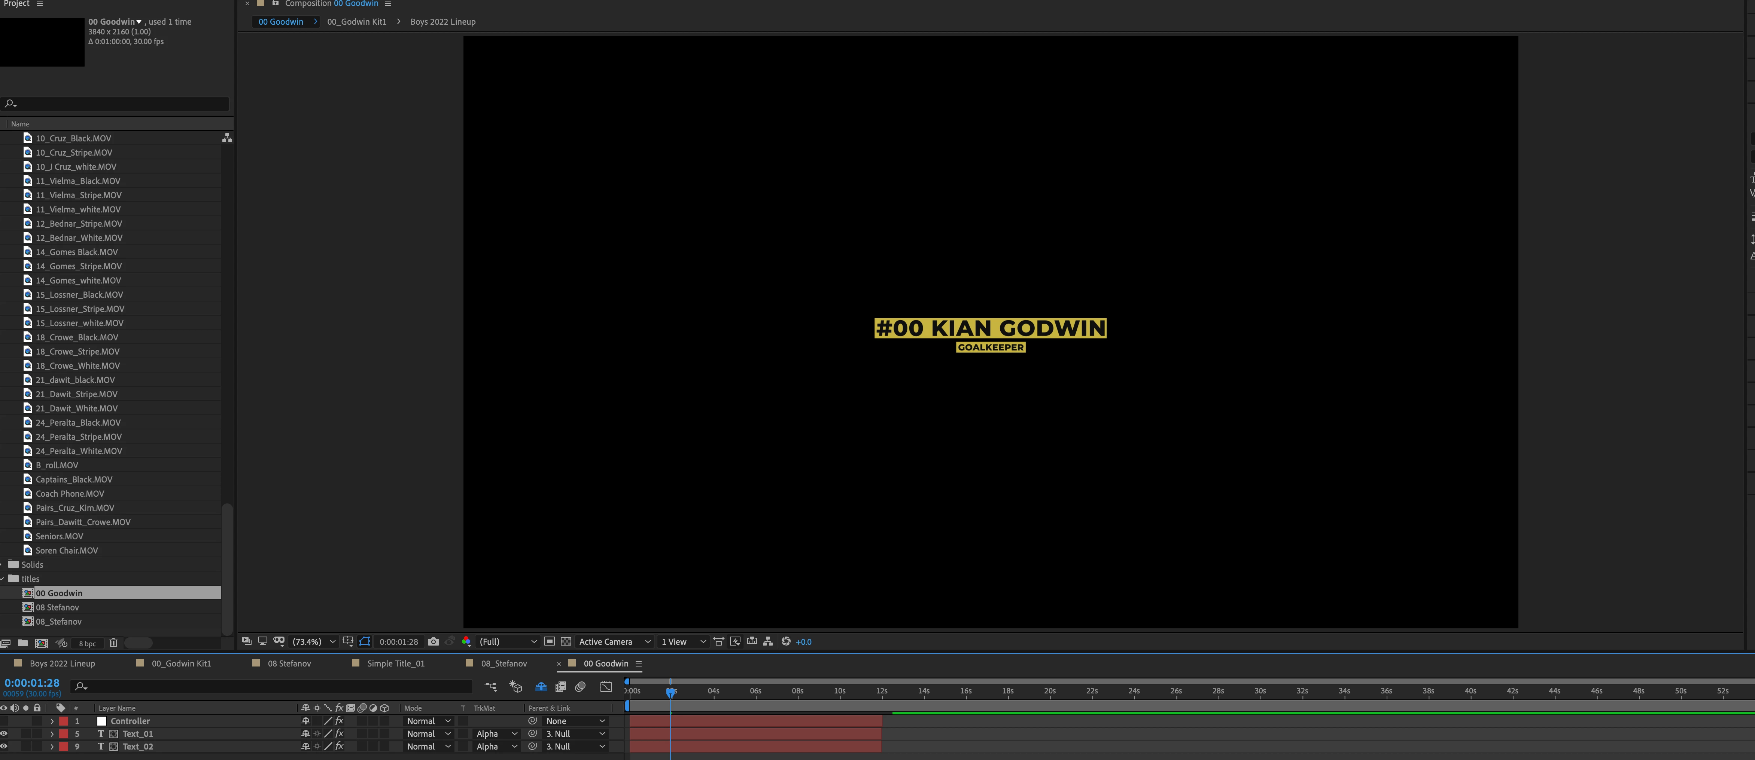1755x760 pixels.
Task: Click the 8 bpc color depth button
Action: [87, 644]
